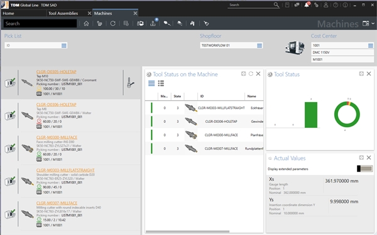Click the magnifier icon in the title bar search
377x235 pixels.
pyautogui.click(x=276, y=5)
